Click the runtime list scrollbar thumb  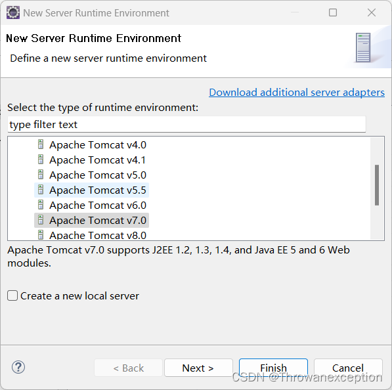(377, 185)
